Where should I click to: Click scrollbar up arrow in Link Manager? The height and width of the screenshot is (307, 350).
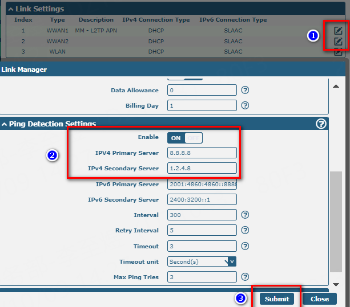(336, 85)
